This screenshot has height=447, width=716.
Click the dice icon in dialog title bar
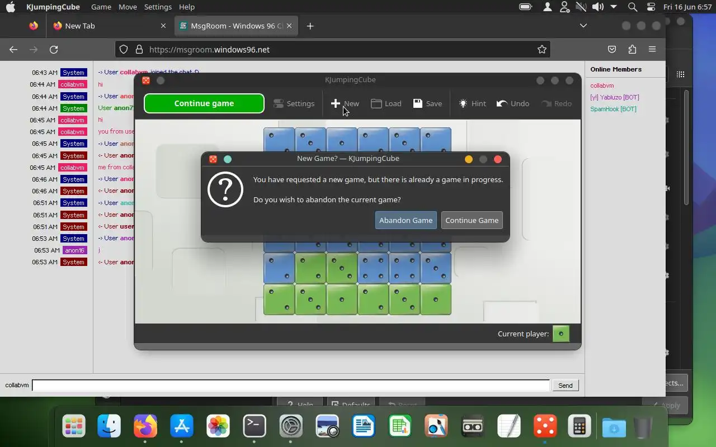[213, 159]
